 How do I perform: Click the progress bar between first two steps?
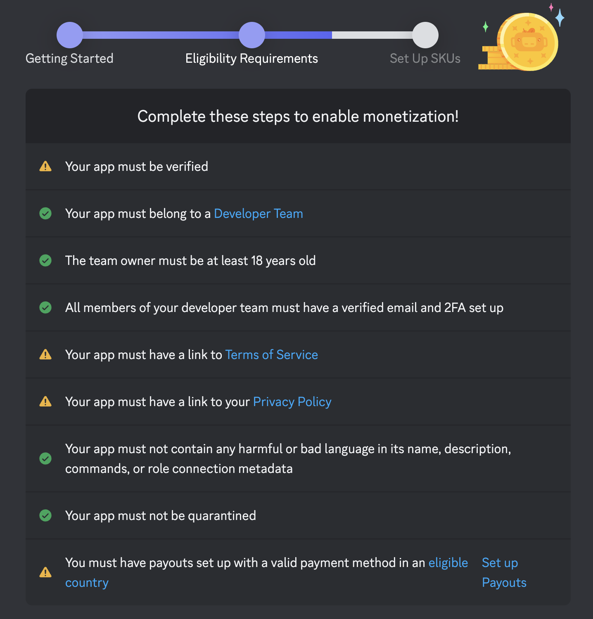point(161,35)
